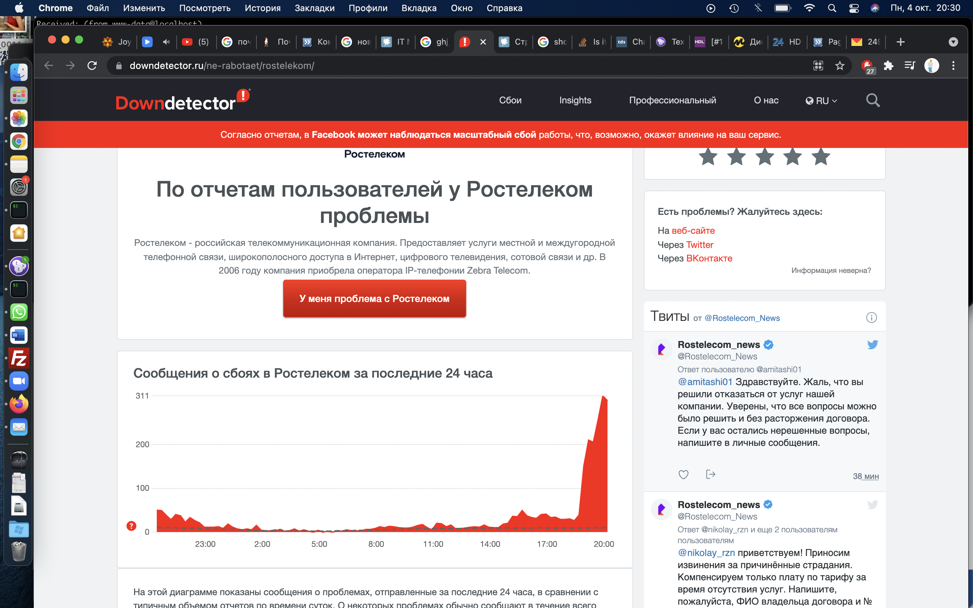
Task: Close the active Downdetector tab
Action: point(483,42)
